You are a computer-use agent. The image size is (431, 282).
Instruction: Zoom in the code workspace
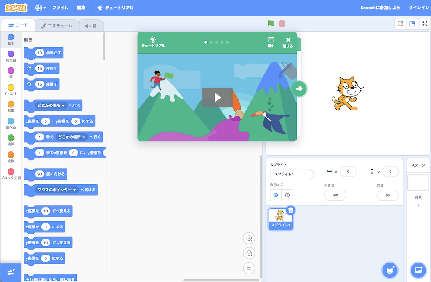249,238
